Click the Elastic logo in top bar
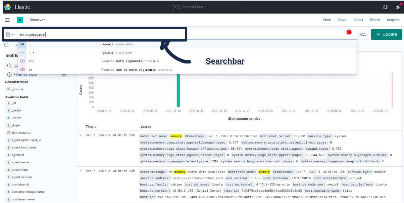This screenshot has width=404, height=203. tap(7, 7)
